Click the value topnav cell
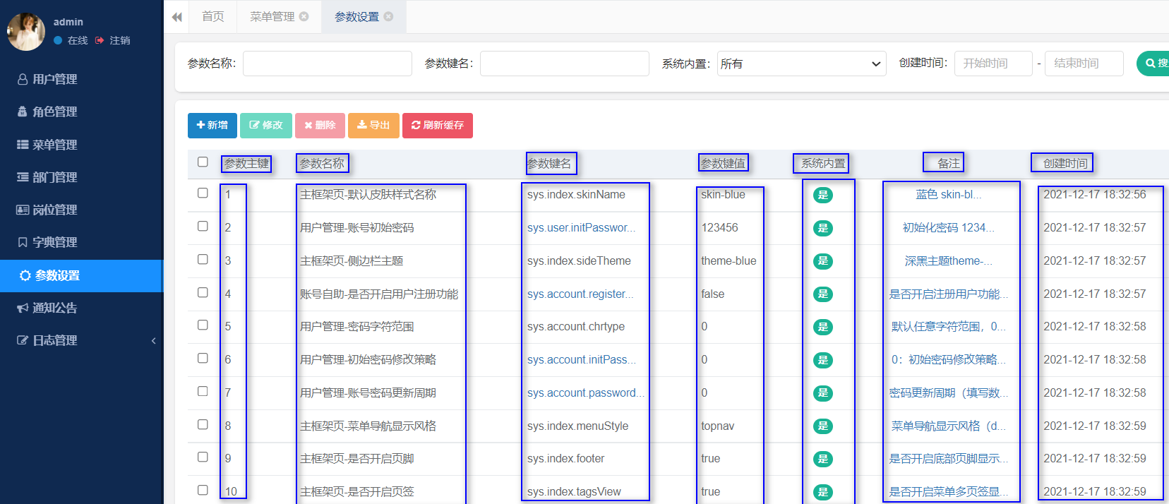 point(717,426)
